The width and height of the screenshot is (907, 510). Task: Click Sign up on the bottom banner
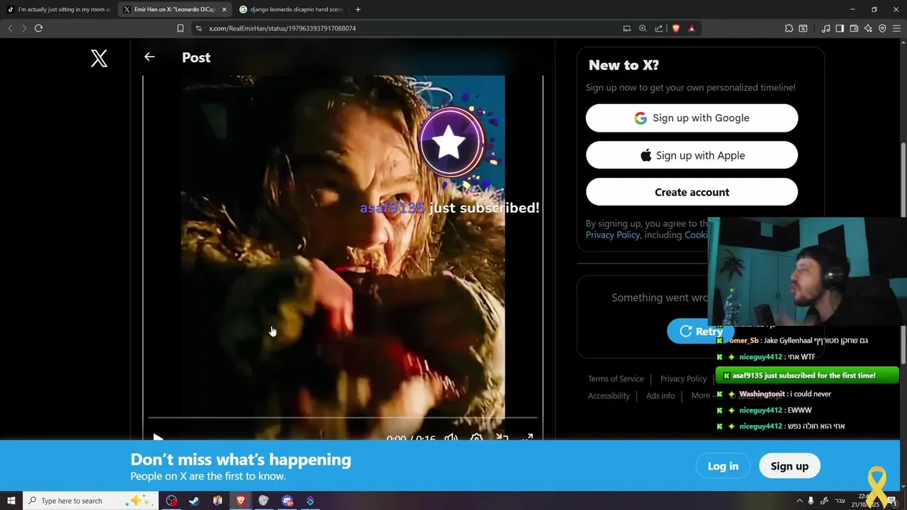tap(789, 466)
